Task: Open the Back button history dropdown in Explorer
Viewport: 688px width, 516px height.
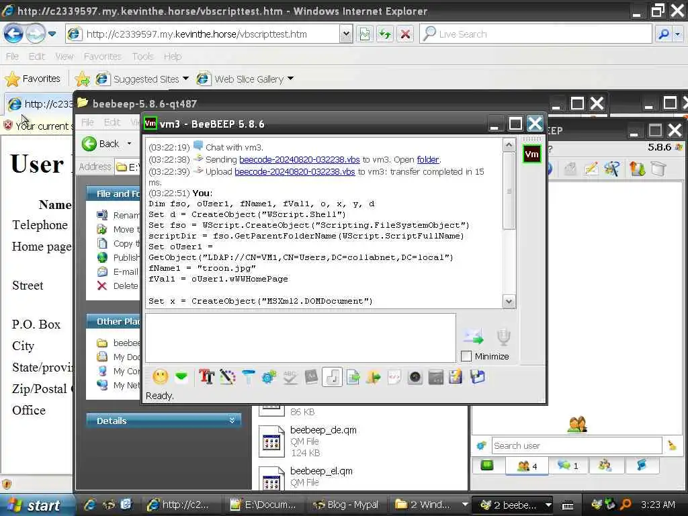Action: point(130,144)
